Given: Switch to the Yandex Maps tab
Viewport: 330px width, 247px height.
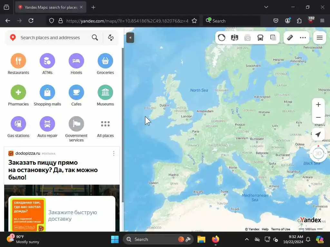Looking at the screenshot, I should click(x=51, y=7).
